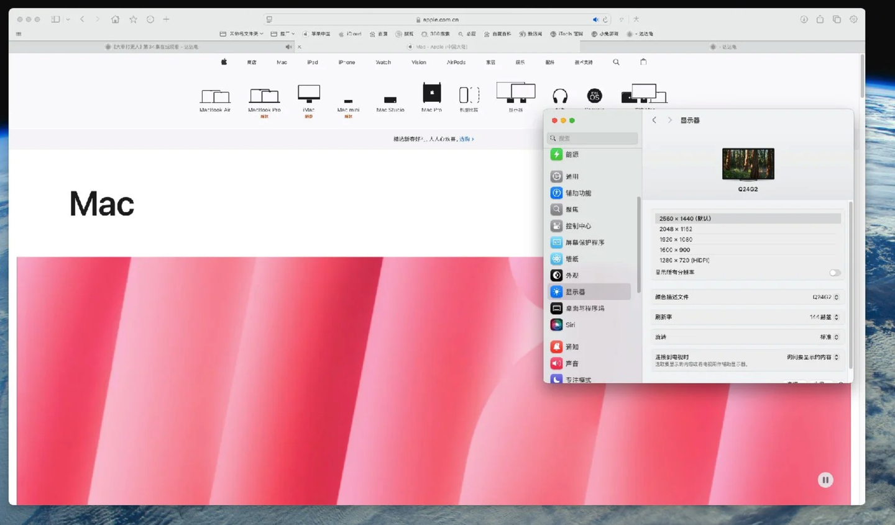Open the 颜色描述文件 Q24G2 dropdown

tap(825, 297)
